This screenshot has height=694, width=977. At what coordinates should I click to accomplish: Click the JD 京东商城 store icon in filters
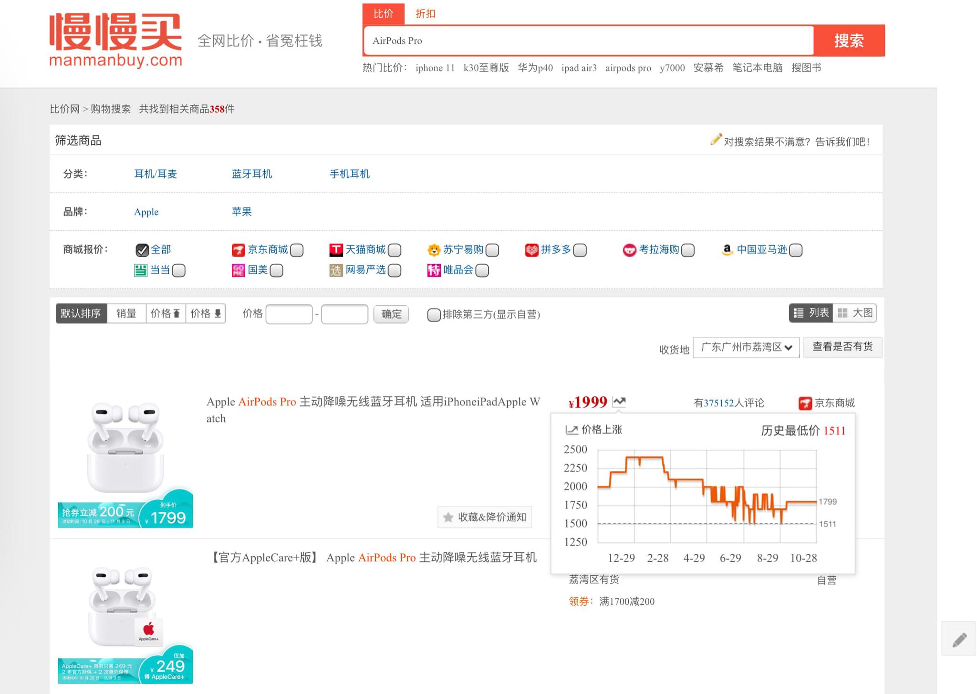tap(238, 250)
